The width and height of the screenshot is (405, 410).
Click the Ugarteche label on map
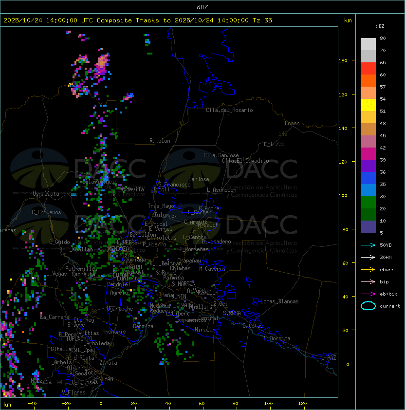pos(120,309)
